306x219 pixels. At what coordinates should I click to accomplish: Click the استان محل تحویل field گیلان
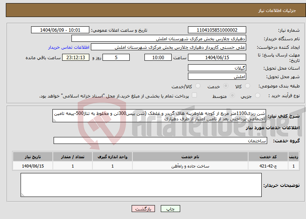[x=217, y=68]
